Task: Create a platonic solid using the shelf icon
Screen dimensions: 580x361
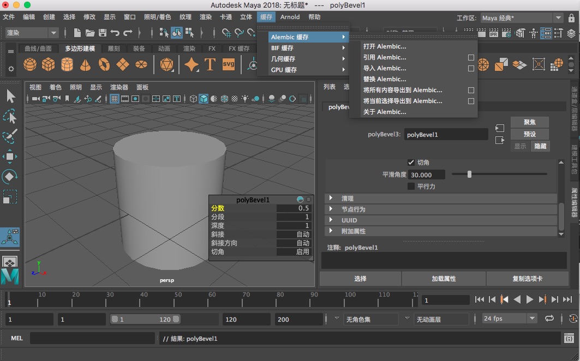Action: tap(166, 64)
